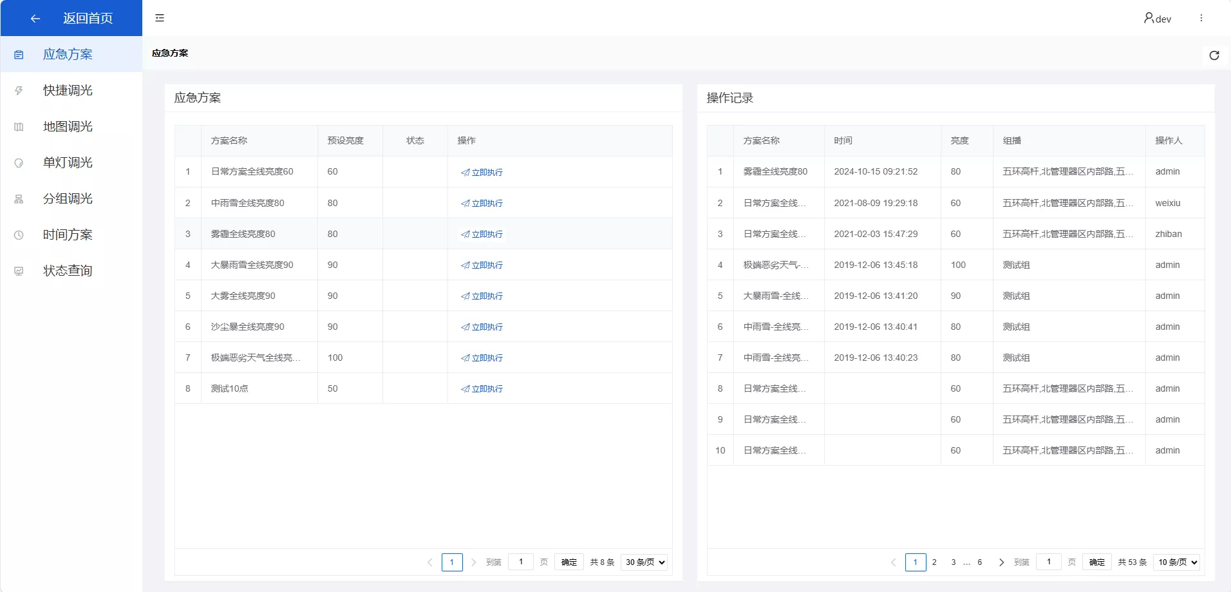Select the 应急方案 breadcrumb tab
This screenshot has height=592, width=1231.
tap(170, 53)
